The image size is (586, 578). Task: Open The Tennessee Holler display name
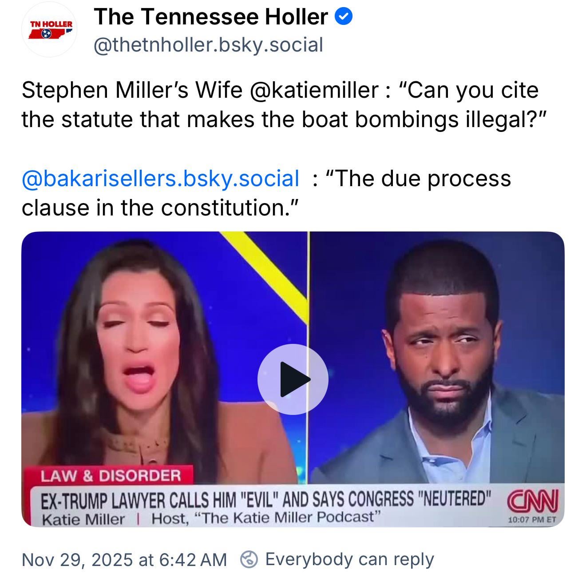211,17
